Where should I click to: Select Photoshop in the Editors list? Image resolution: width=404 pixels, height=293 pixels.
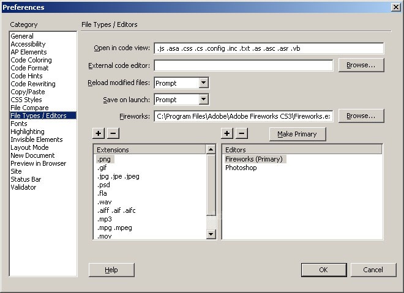pos(241,168)
